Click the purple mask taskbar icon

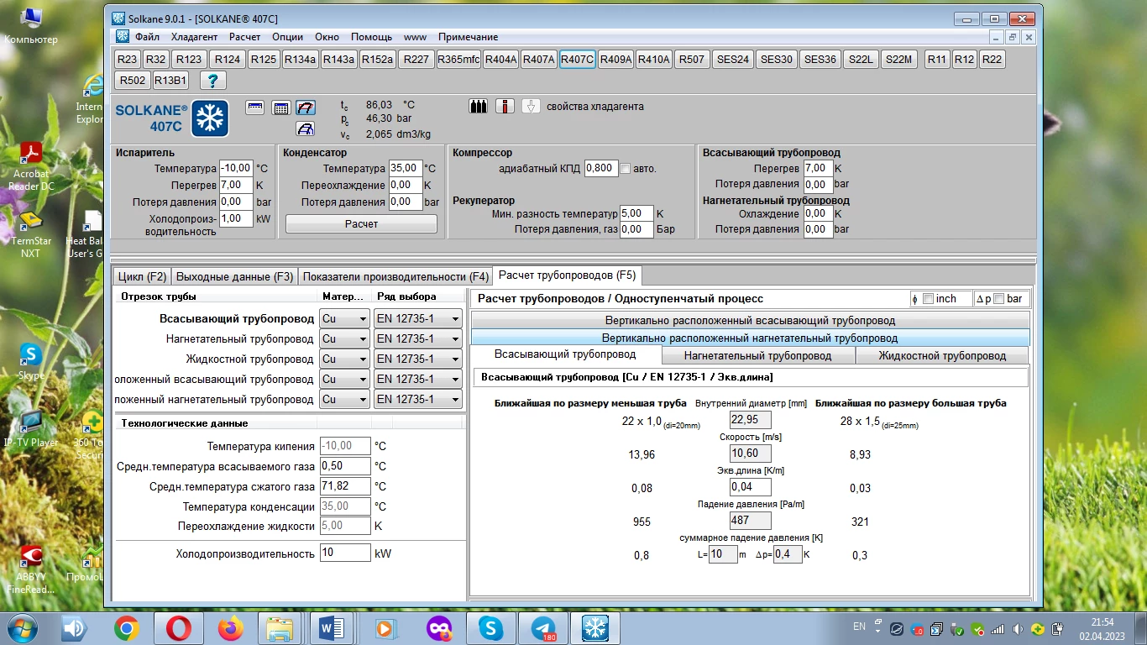(439, 627)
